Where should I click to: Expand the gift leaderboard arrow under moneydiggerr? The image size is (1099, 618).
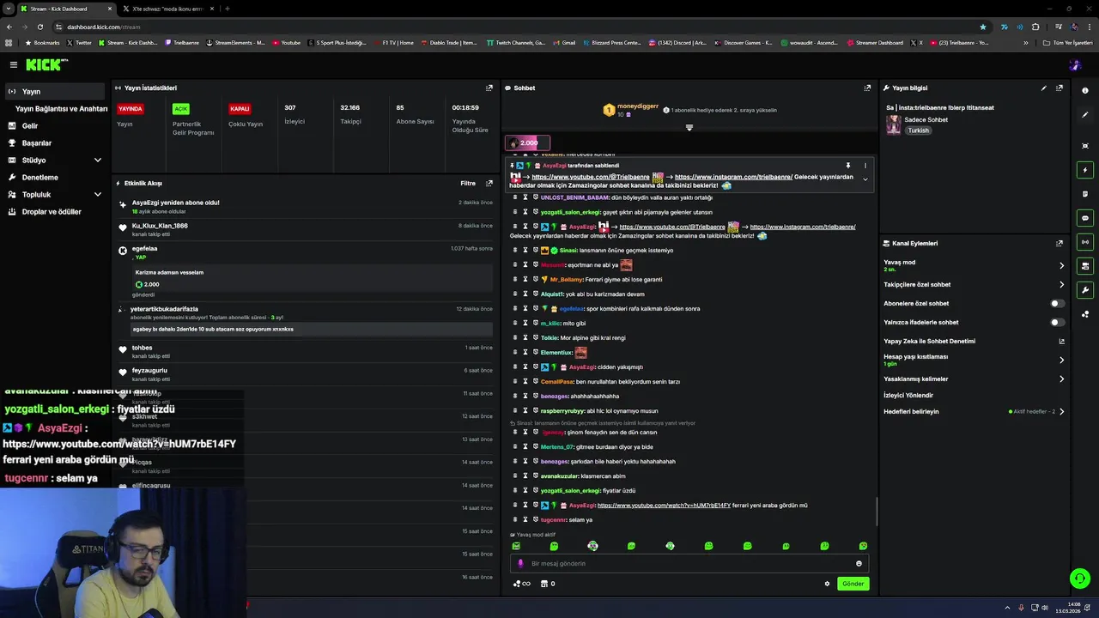pos(689,128)
